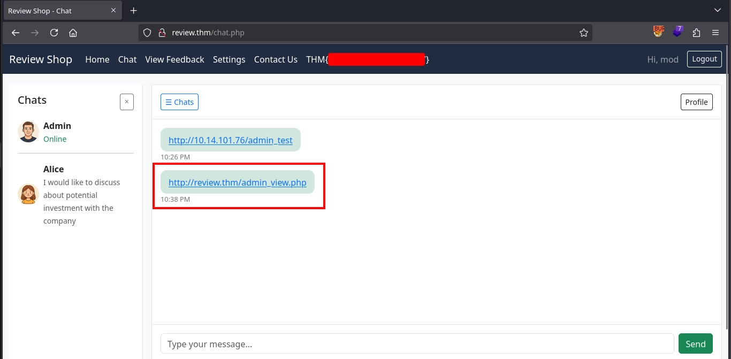
Task: Open the Burp Suite extension icon
Action: pyautogui.click(x=658, y=32)
